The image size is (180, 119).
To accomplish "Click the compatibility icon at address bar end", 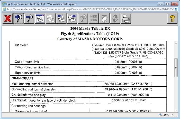I will 176,9.
